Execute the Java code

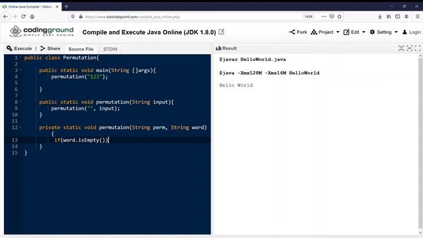click(x=19, y=48)
